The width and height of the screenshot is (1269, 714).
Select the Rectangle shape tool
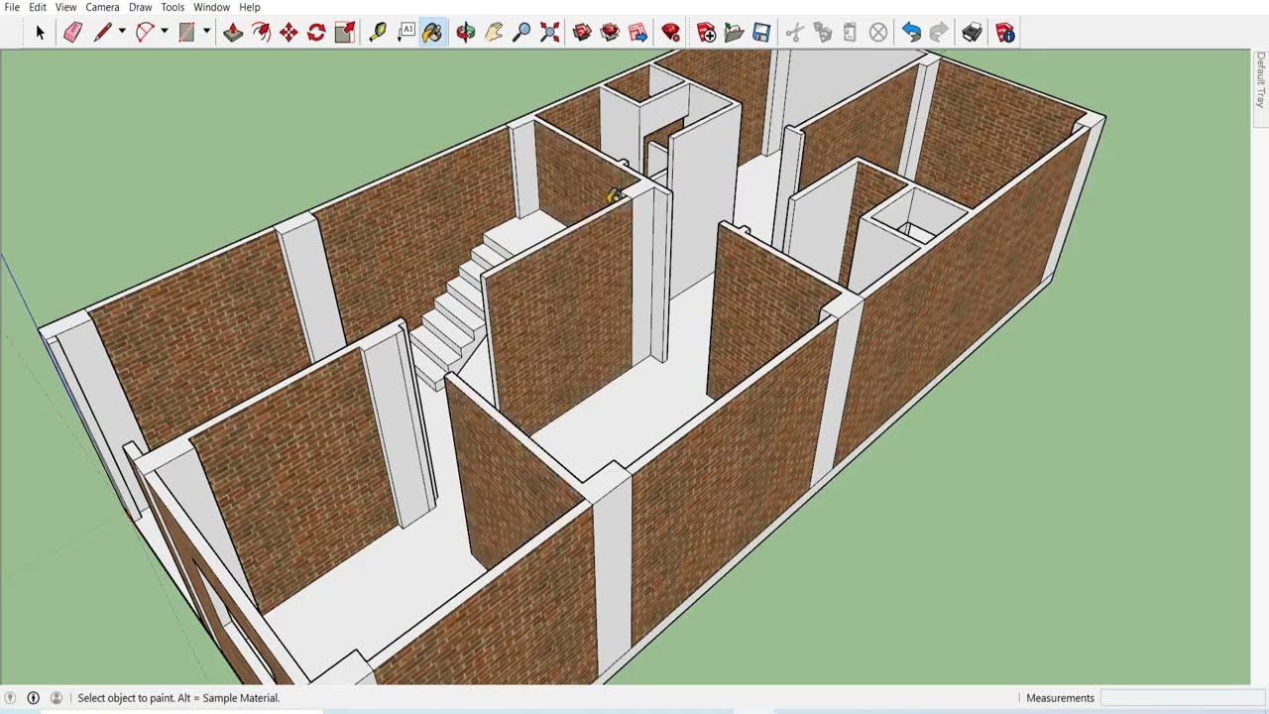[x=186, y=33]
